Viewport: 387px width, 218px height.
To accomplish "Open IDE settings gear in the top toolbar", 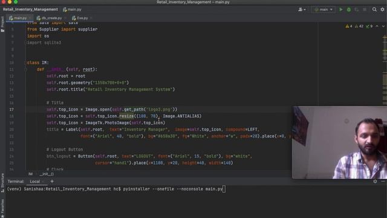I will (x=382, y=10).
